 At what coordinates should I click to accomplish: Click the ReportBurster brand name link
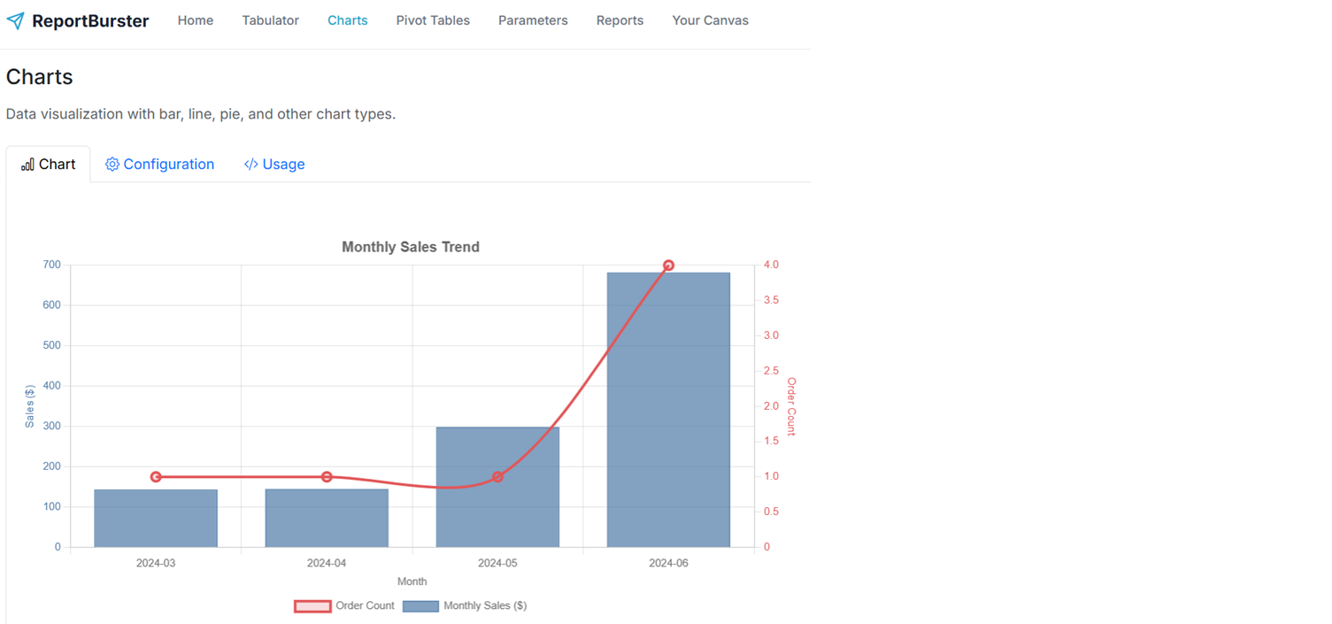90,20
